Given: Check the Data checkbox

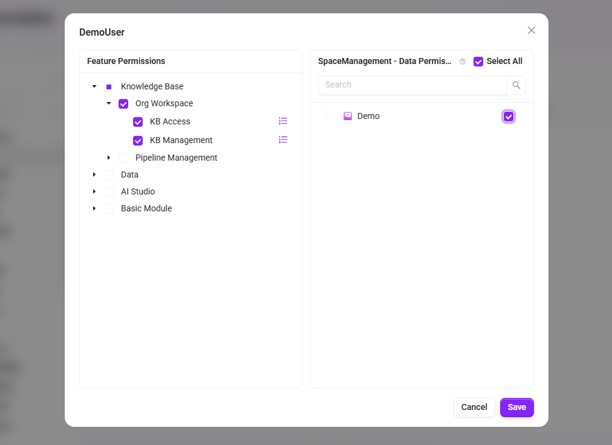Looking at the screenshot, I should [109, 175].
